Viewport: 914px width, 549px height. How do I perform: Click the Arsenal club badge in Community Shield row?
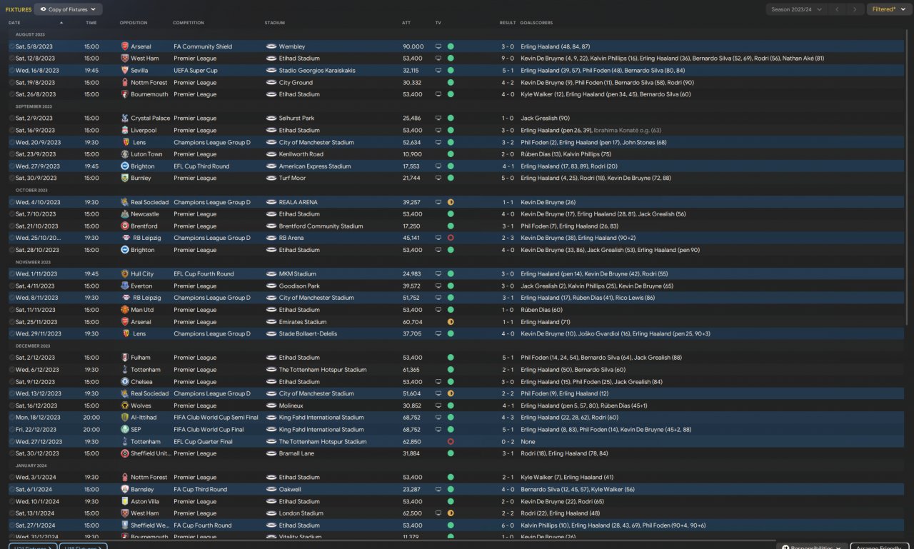coord(125,46)
